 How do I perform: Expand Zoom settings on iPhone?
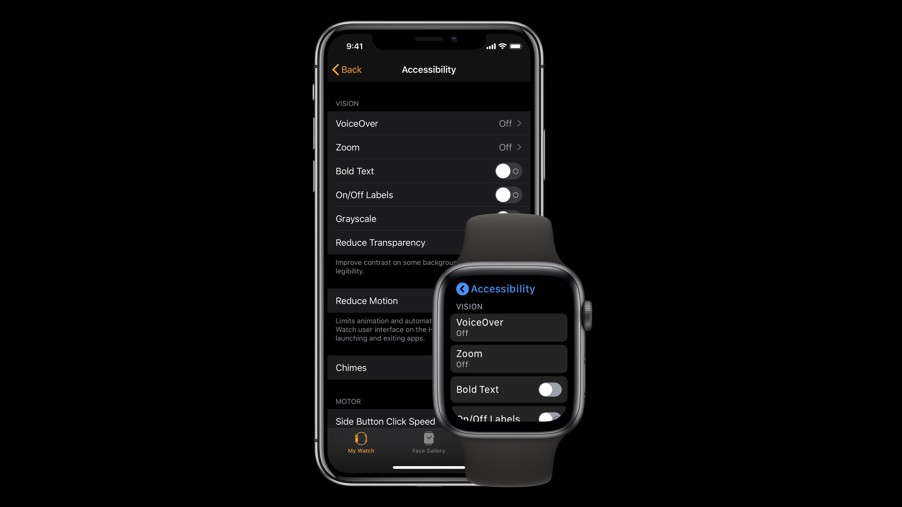point(428,147)
